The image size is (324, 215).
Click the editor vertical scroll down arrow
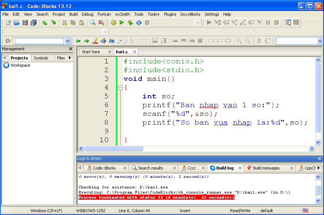pyautogui.click(x=318, y=142)
